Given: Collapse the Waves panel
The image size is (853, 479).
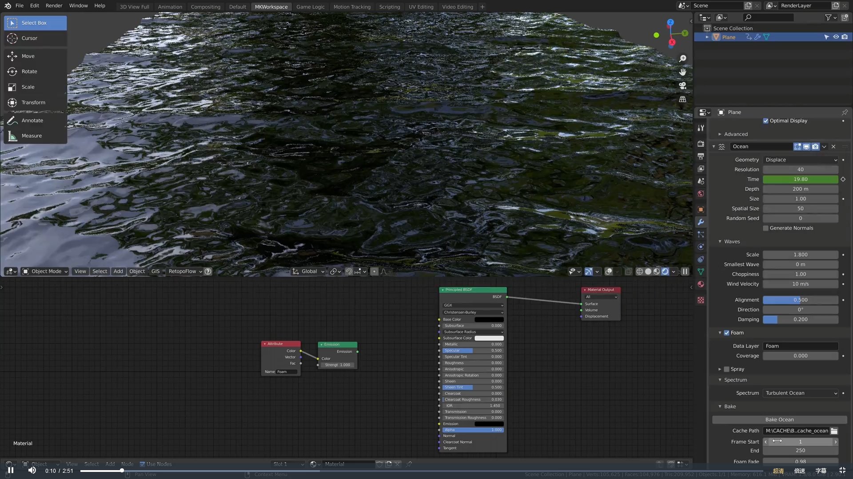Looking at the screenshot, I should point(732,242).
